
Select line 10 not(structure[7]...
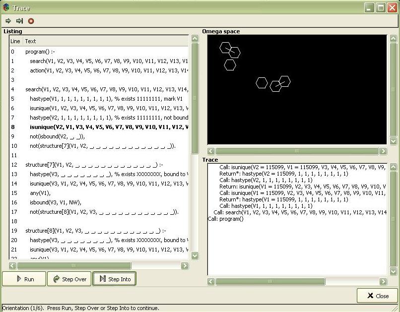(99, 146)
